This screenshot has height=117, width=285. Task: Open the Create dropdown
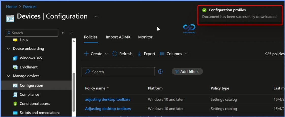pyautogui.click(x=96, y=54)
